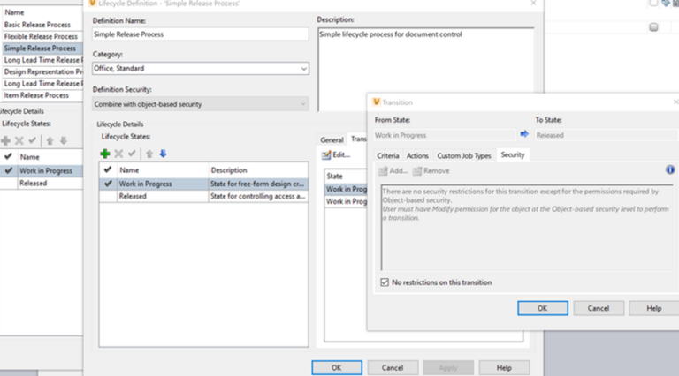Move state down with the blue arrow icon
The image size is (679, 376).
coord(163,154)
